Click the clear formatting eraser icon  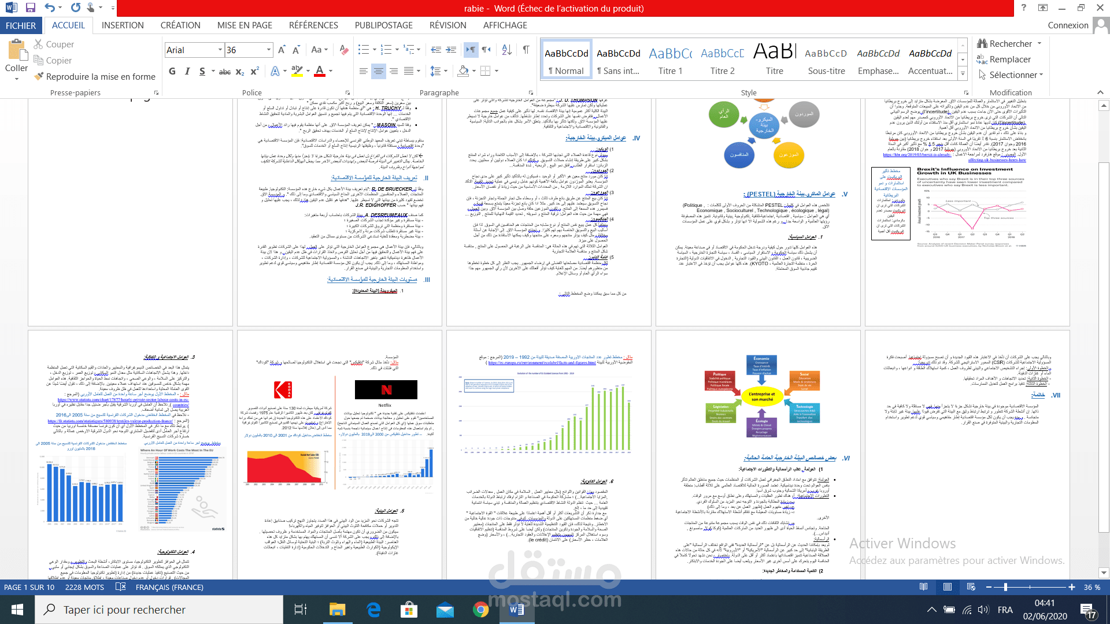coord(344,50)
